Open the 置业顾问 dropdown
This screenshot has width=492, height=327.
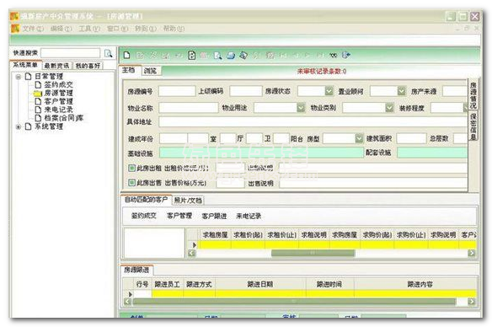[402, 91]
